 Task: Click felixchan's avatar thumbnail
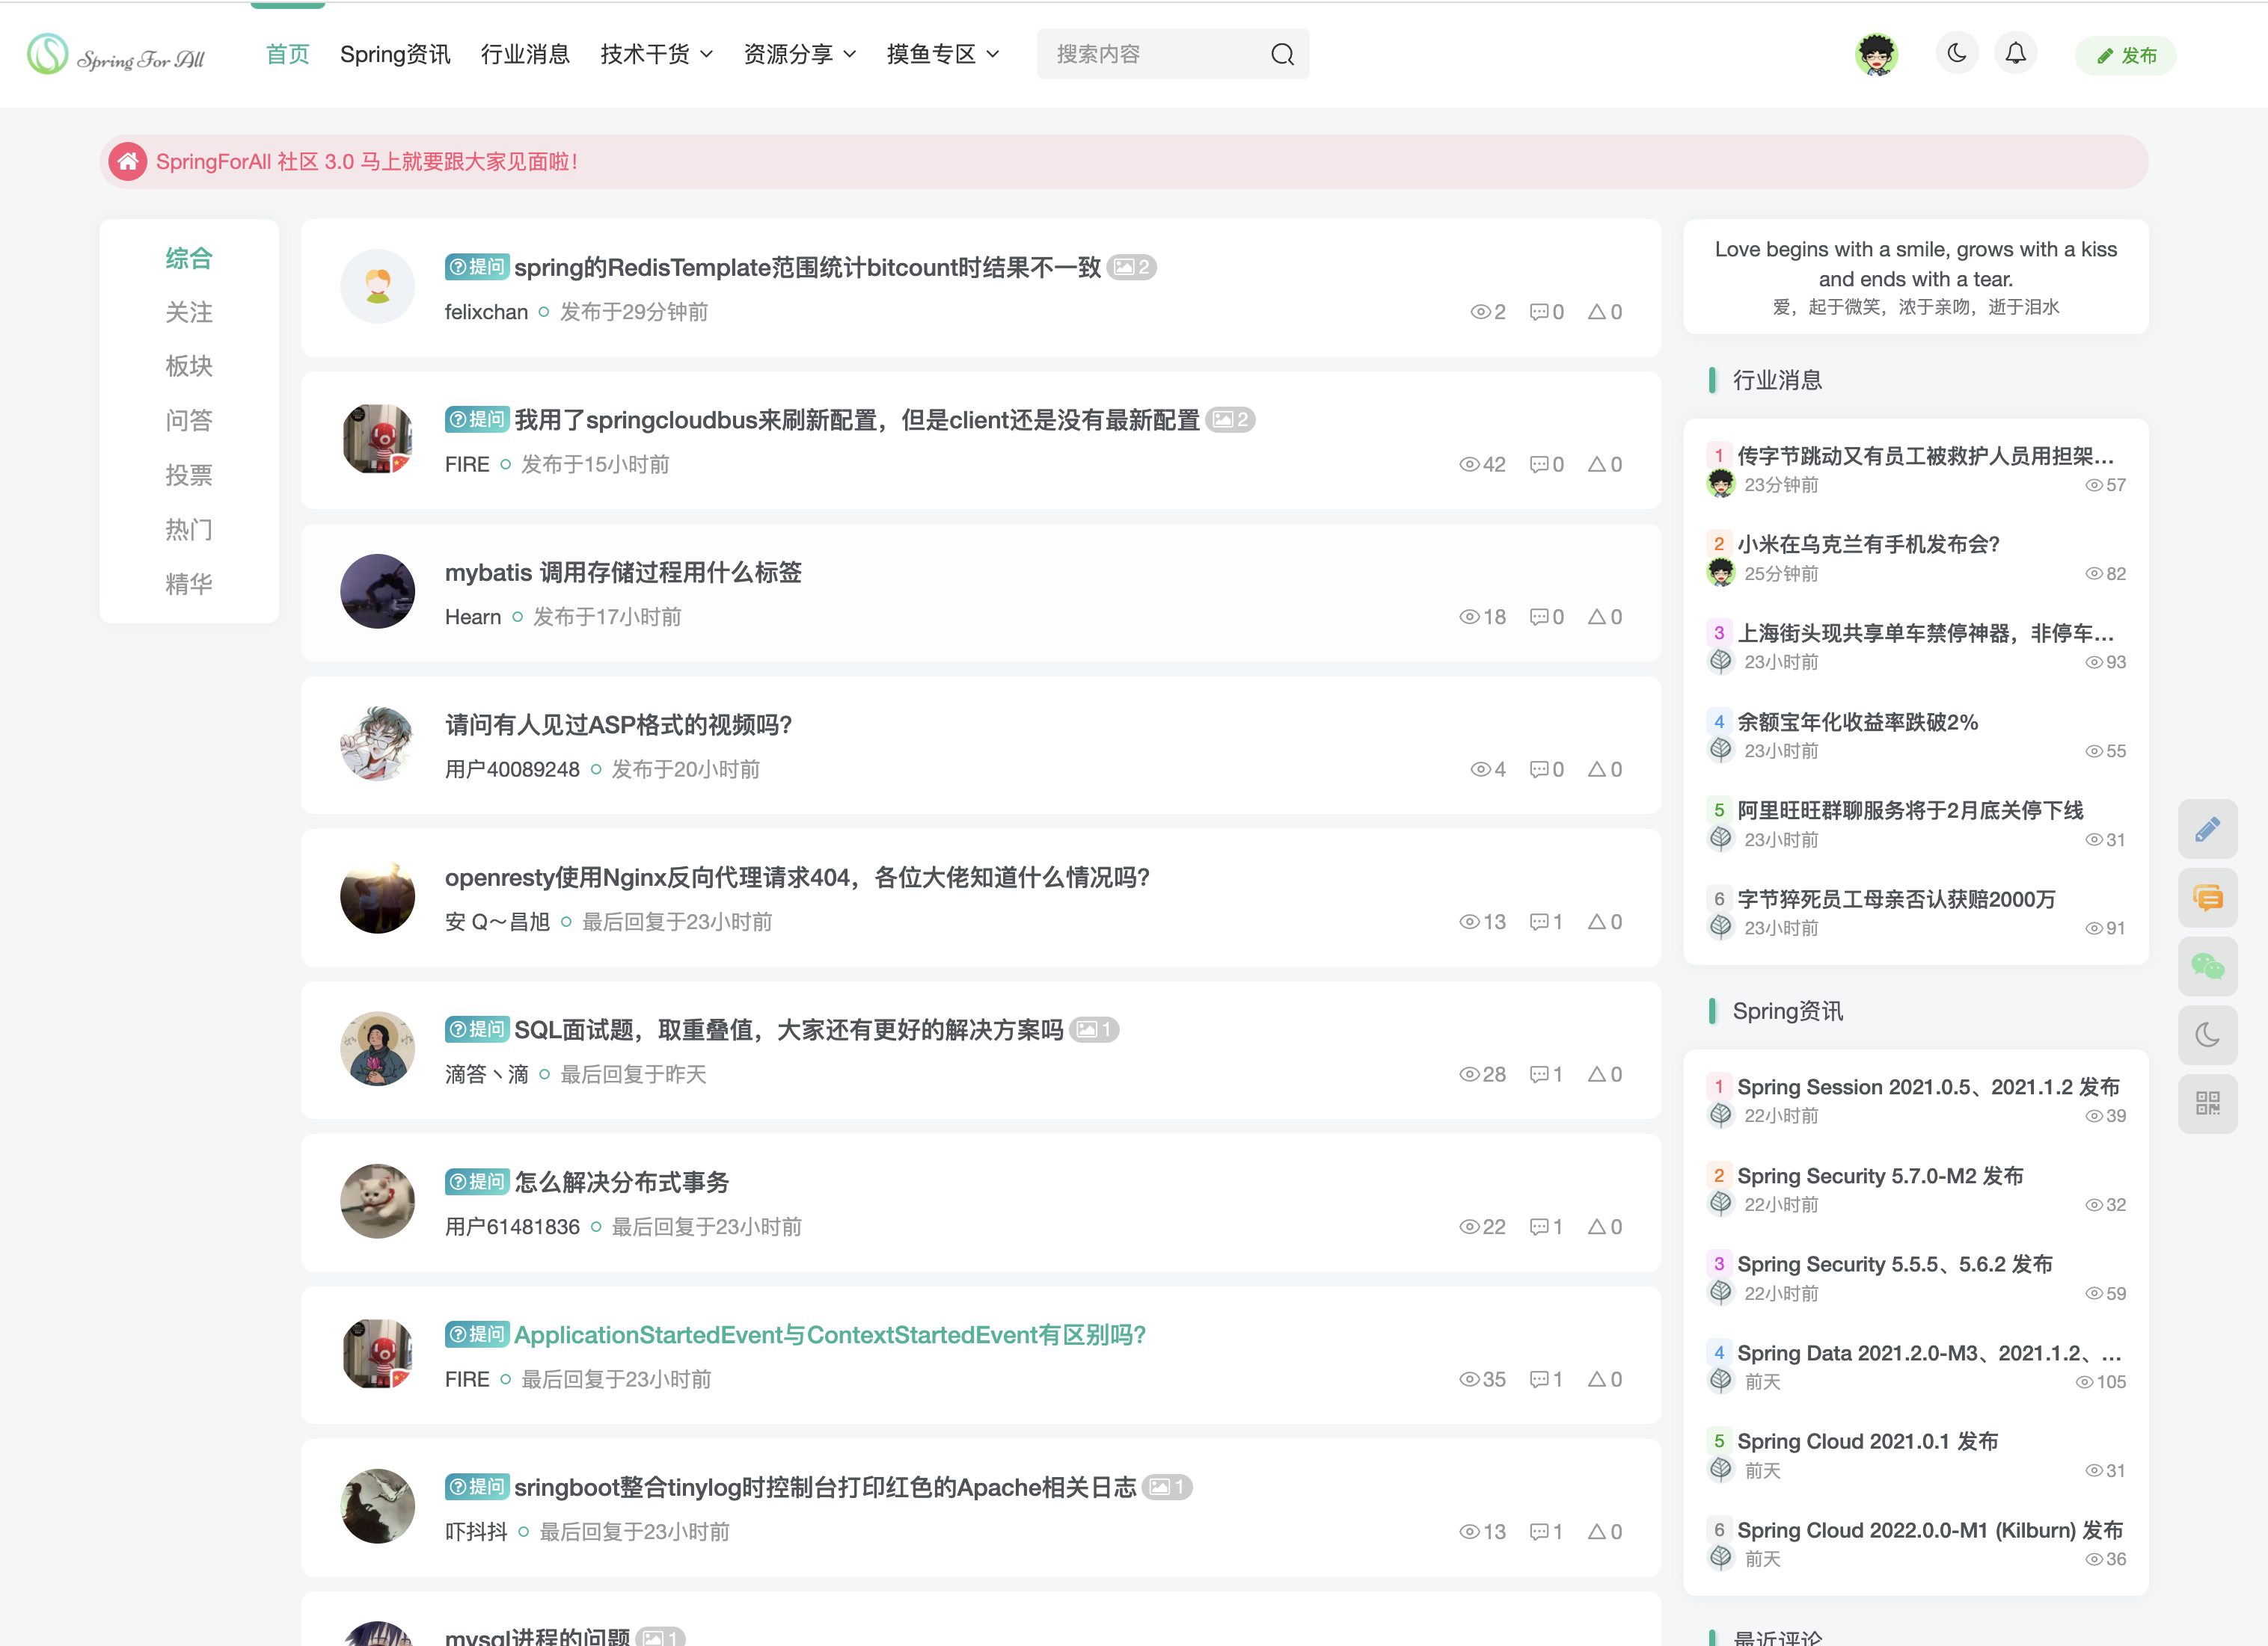pos(378,287)
